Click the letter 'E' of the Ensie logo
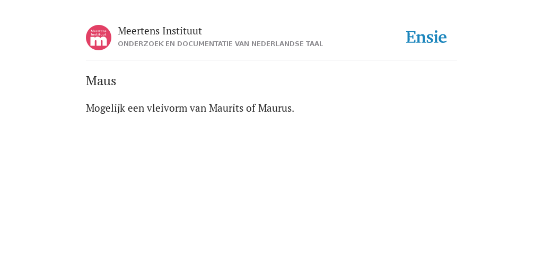 coord(411,37)
